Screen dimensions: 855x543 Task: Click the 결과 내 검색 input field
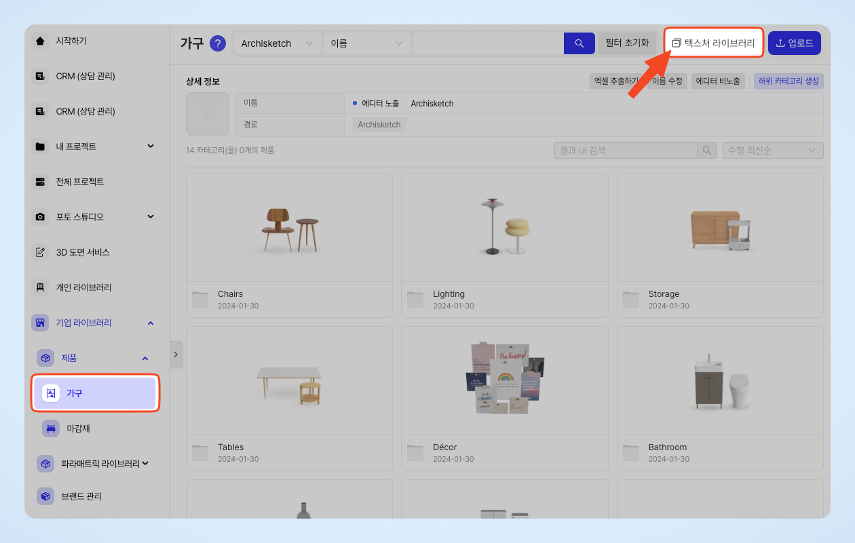(x=626, y=150)
